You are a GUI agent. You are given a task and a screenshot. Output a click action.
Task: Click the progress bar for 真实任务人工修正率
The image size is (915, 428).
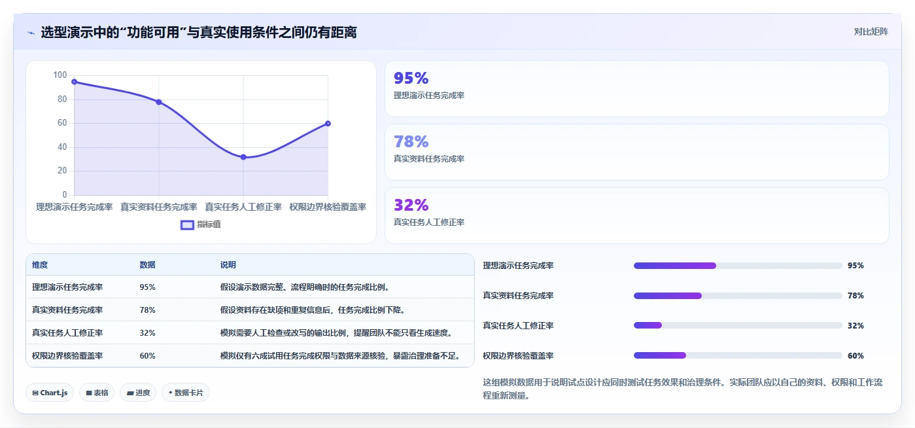[738, 325]
